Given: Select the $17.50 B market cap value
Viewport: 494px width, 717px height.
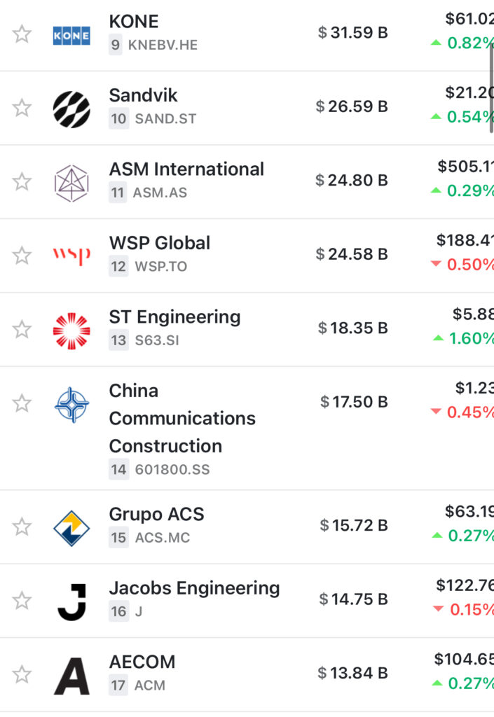Looking at the screenshot, I should tap(354, 402).
